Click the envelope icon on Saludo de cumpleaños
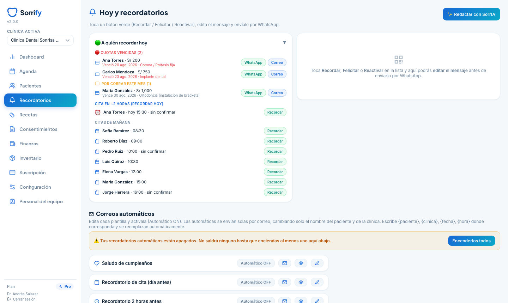This screenshot has width=508, height=303. point(285,263)
